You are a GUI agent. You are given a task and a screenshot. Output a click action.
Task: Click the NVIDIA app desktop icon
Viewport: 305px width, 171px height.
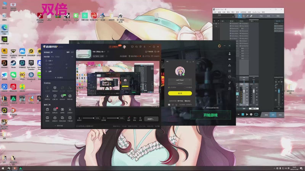tap(4, 40)
